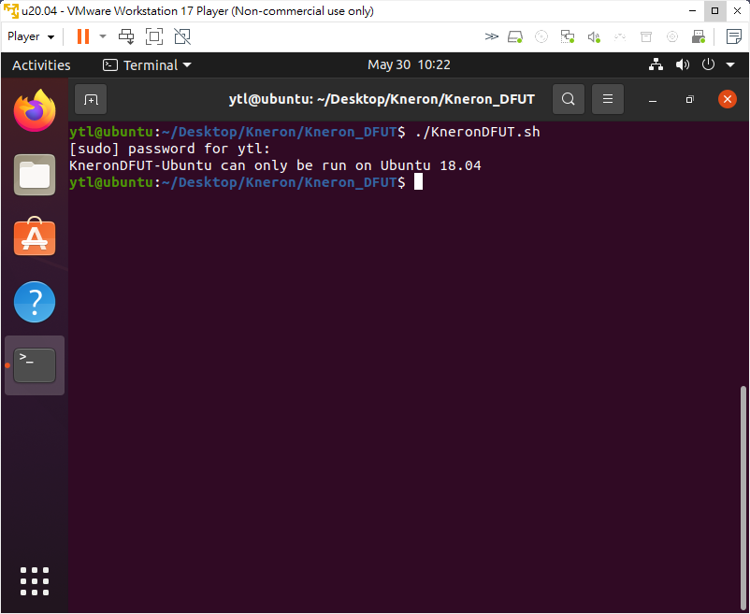Click at the terminal prompt cursor

pos(418,182)
